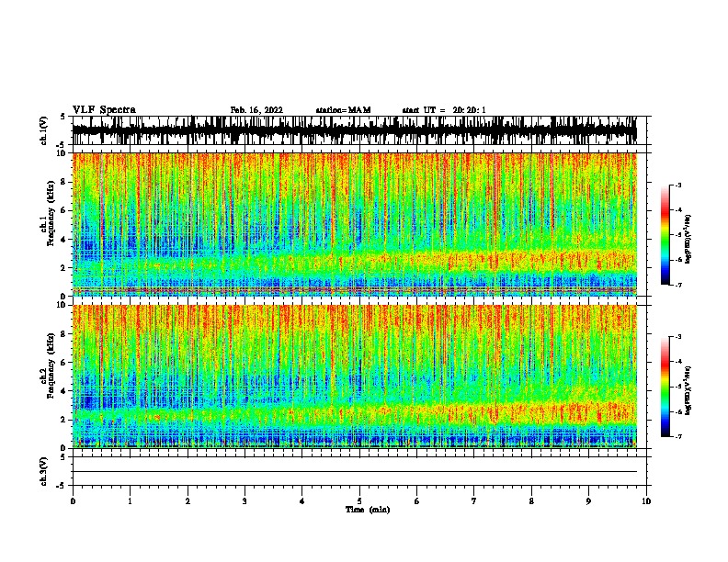
Task: Click the ch.1 spectrogram color scale bar
Action: 665,235
